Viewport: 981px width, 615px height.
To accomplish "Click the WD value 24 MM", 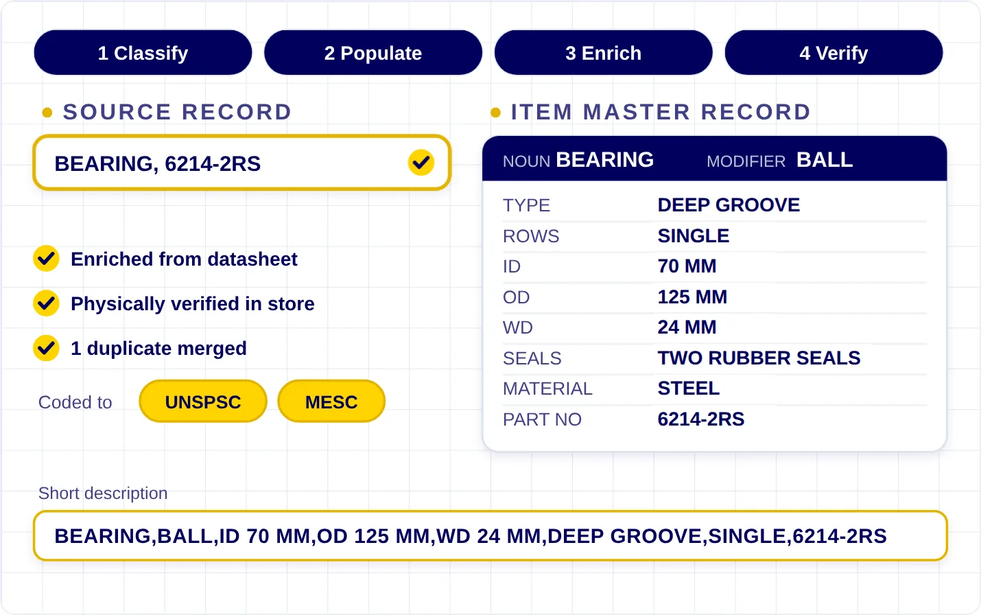I will click(x=687, y=327).
